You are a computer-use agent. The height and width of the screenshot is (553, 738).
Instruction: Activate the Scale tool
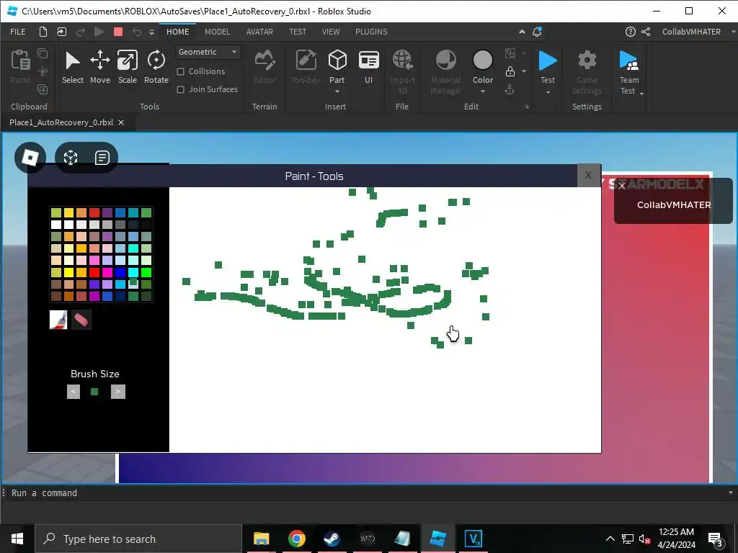click(x=127, y=67)
